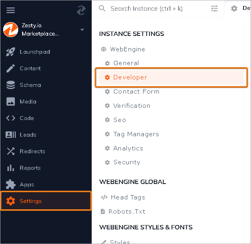The height and width of the screenshot is (244, 251).
Task: Click the search magnifier icon
Action: coord(102,8)
